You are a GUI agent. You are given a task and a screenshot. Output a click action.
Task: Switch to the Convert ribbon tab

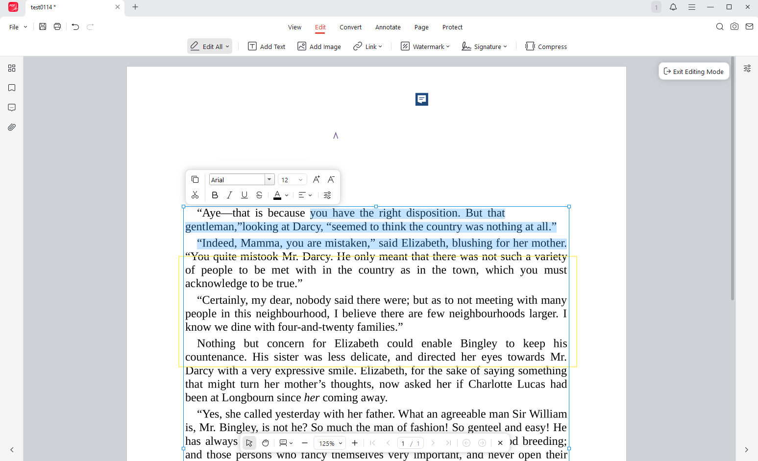[x=350, y=27]
